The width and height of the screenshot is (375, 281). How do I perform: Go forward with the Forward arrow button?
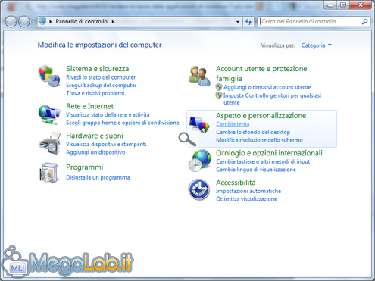point(24,22)
